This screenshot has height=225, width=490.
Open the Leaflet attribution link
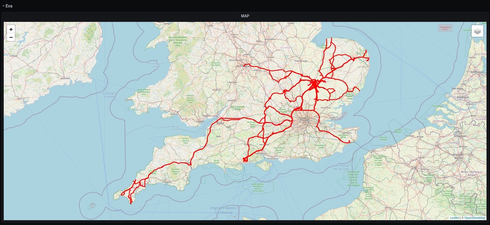click(x=454, y=218)
